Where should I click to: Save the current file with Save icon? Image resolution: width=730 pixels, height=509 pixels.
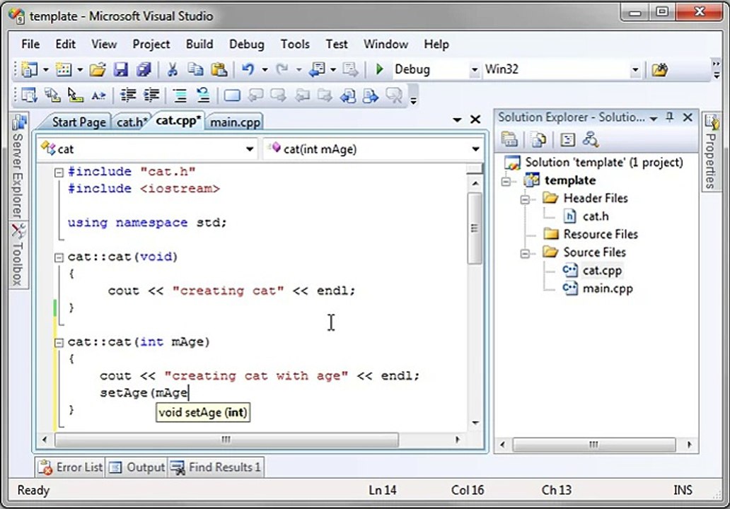(121, 70)
